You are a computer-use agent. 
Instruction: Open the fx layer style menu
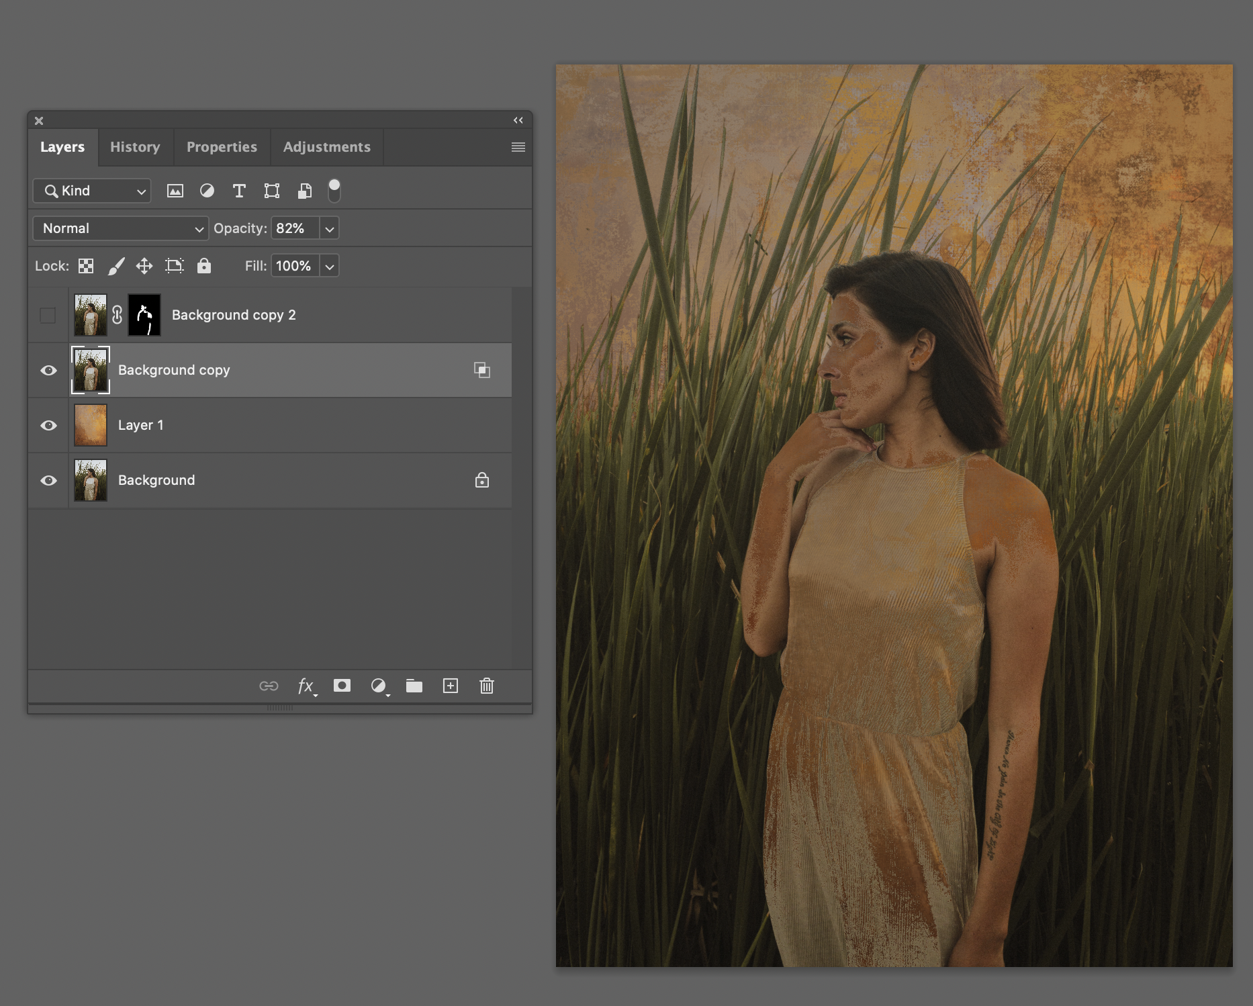pyautogui.click(x=306, y=686)
